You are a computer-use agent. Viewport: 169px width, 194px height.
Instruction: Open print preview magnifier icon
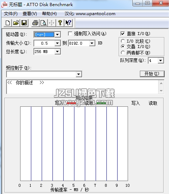point(44,23)
